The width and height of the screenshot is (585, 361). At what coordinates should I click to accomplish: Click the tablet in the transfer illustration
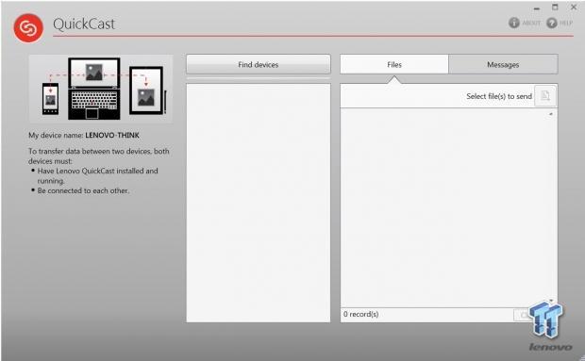point(146,90)
